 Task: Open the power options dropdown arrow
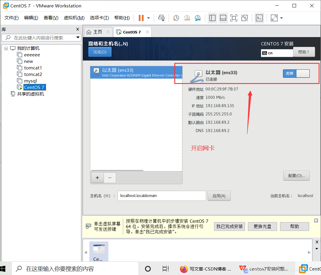pos(148,18)
